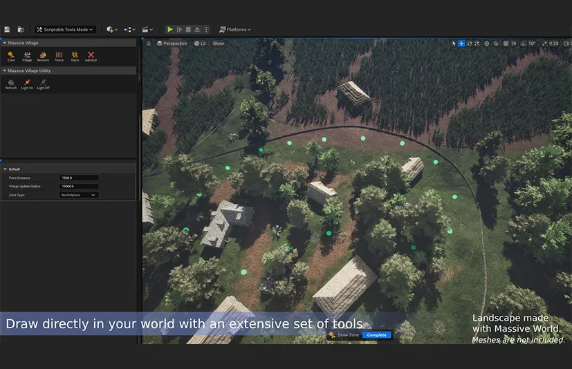
Task: Choose the select mode cursor in viewport
Action: (454, 44)
